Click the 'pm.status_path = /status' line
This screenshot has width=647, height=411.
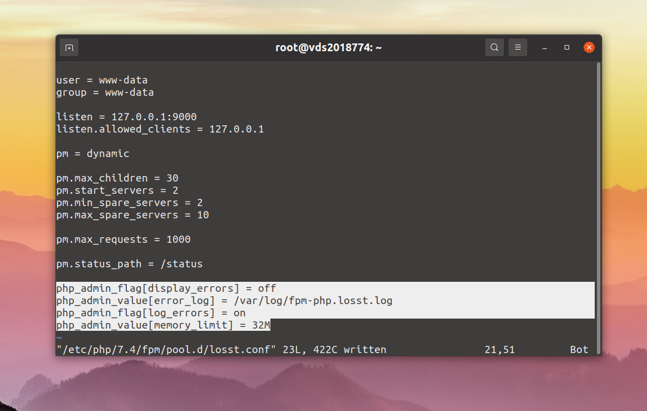[130, 264]
